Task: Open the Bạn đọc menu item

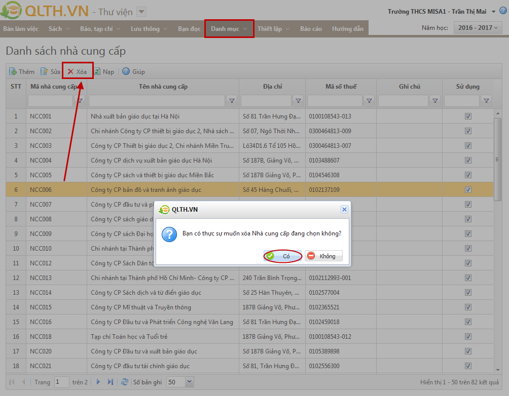Action: 189,29
